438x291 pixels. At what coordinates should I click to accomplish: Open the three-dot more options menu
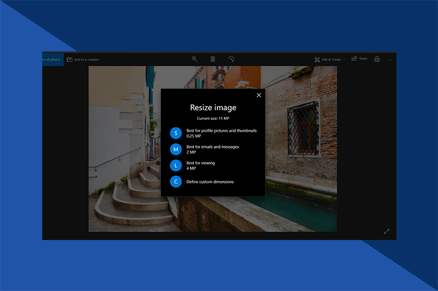(x=390, y=60)
